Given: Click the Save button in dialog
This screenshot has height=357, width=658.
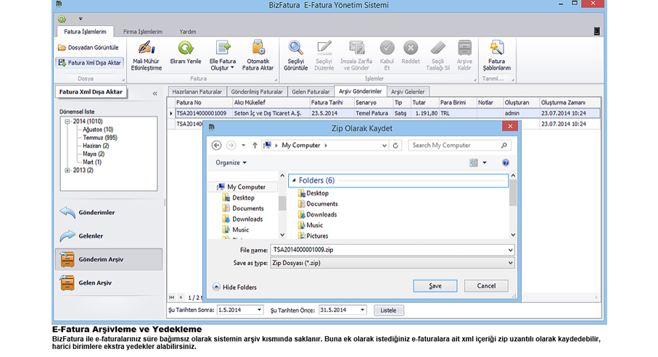Looking at the screenshot, I should pos(435,286).
